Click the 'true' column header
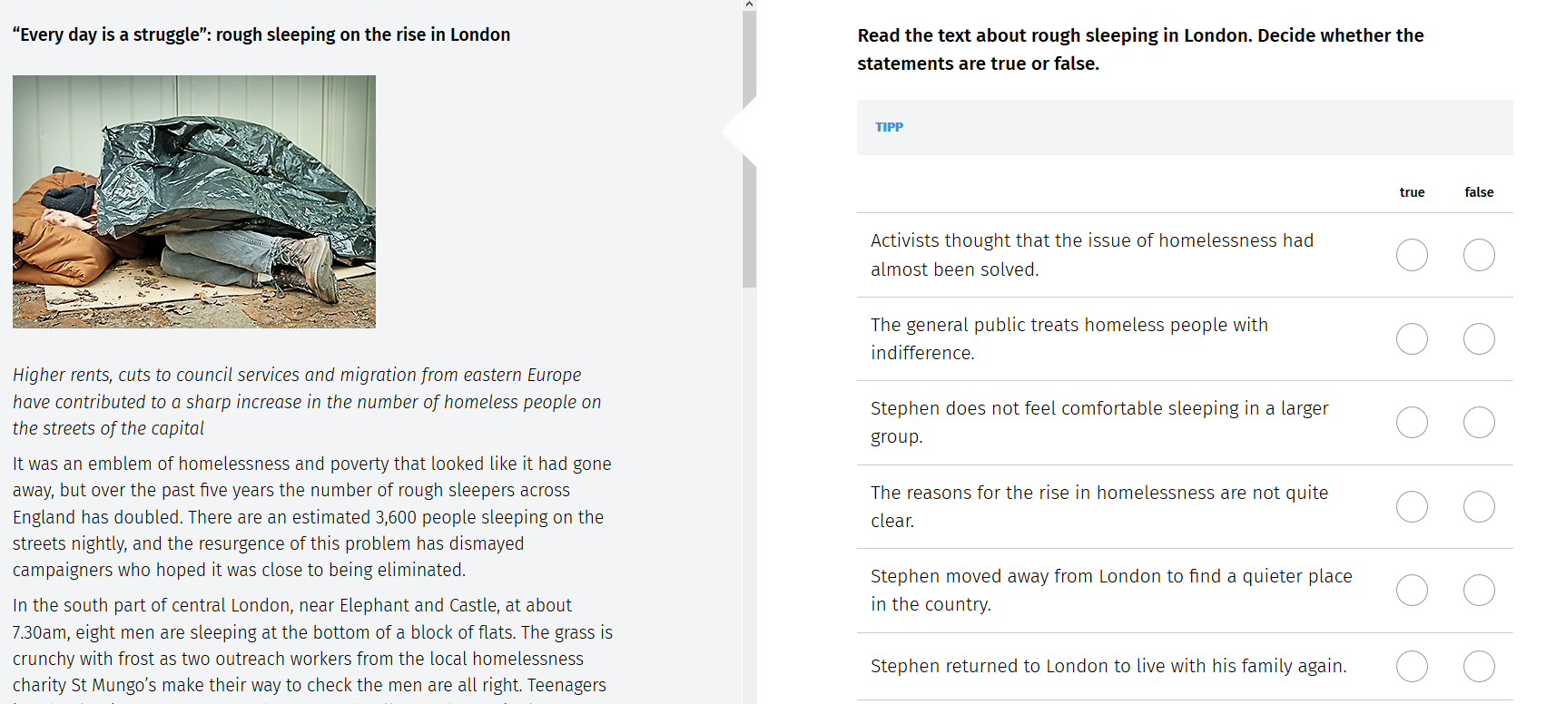 1412,192
